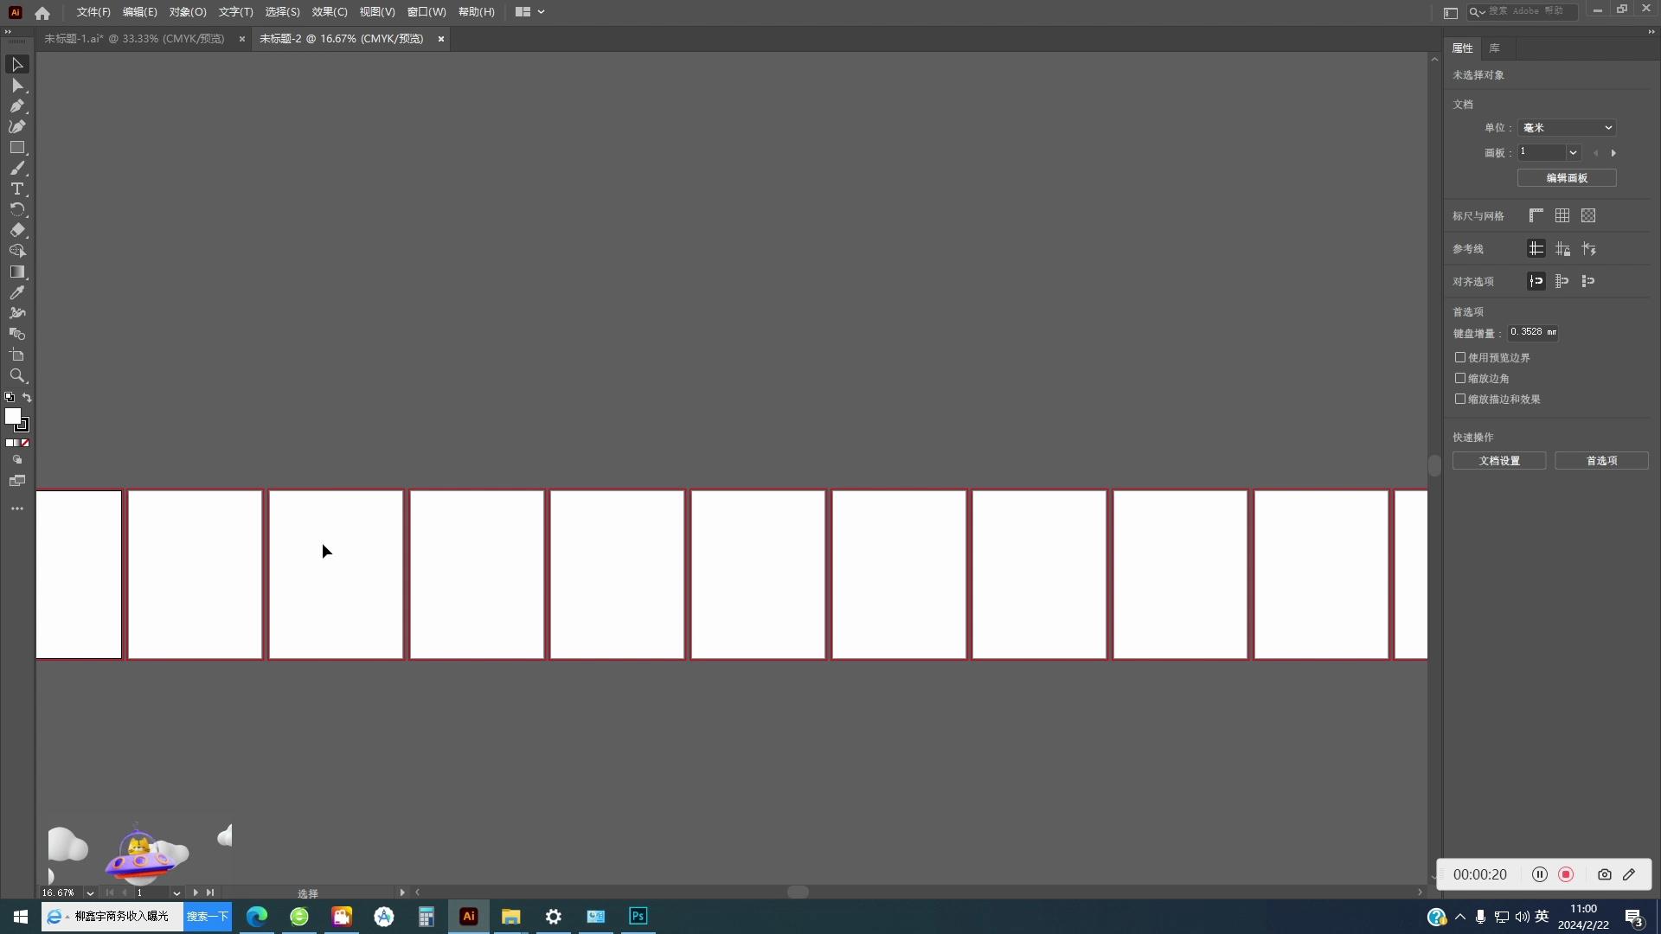
Task: Enable 缩放边角 checkbox
Action: coord(1460,379)
